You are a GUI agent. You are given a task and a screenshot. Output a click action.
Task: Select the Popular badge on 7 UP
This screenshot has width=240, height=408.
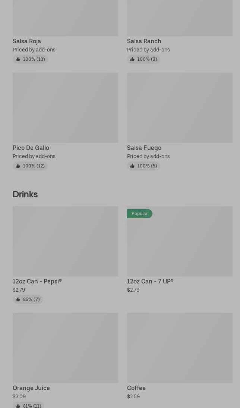coord(140,214)
